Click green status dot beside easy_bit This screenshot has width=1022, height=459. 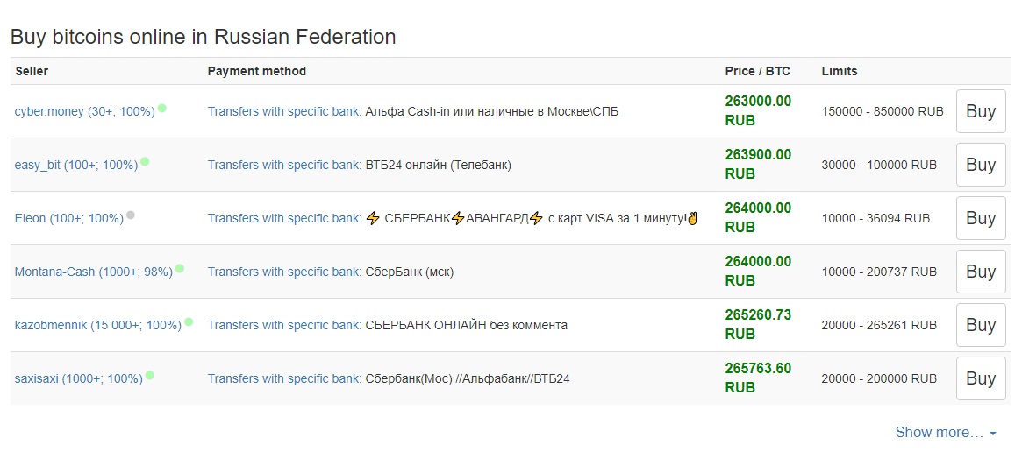pyautogui.click(x=145, y=162)
